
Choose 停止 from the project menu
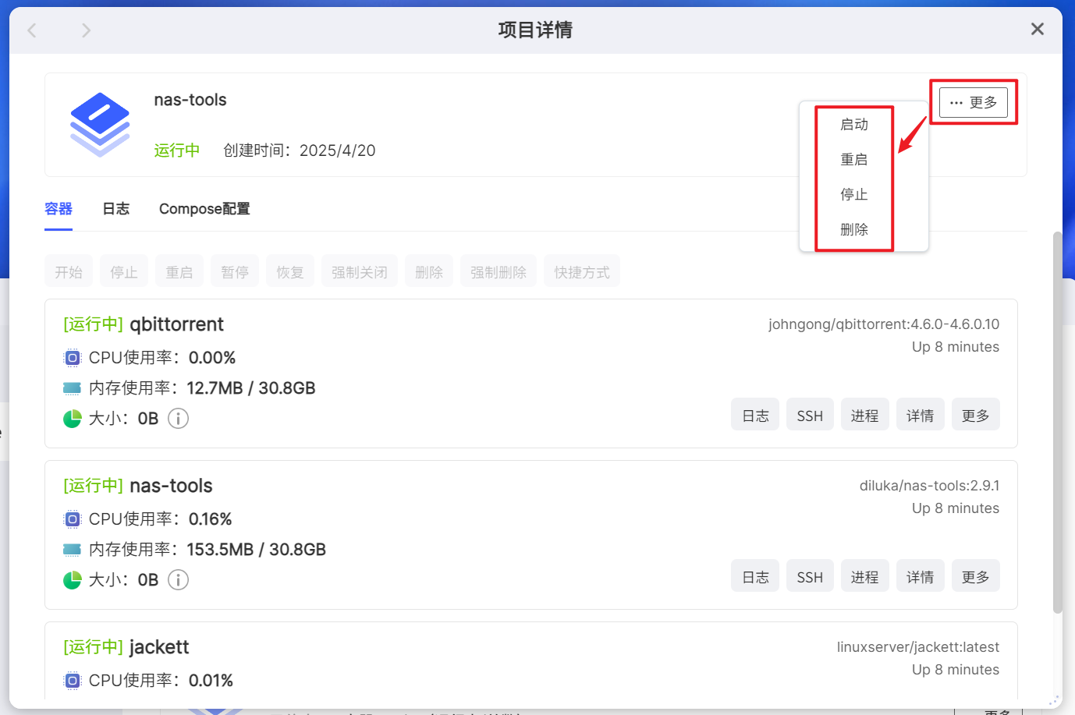[x=854, y=195]
